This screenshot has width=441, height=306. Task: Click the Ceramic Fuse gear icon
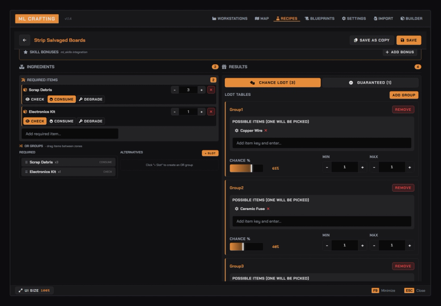point(237,209)
